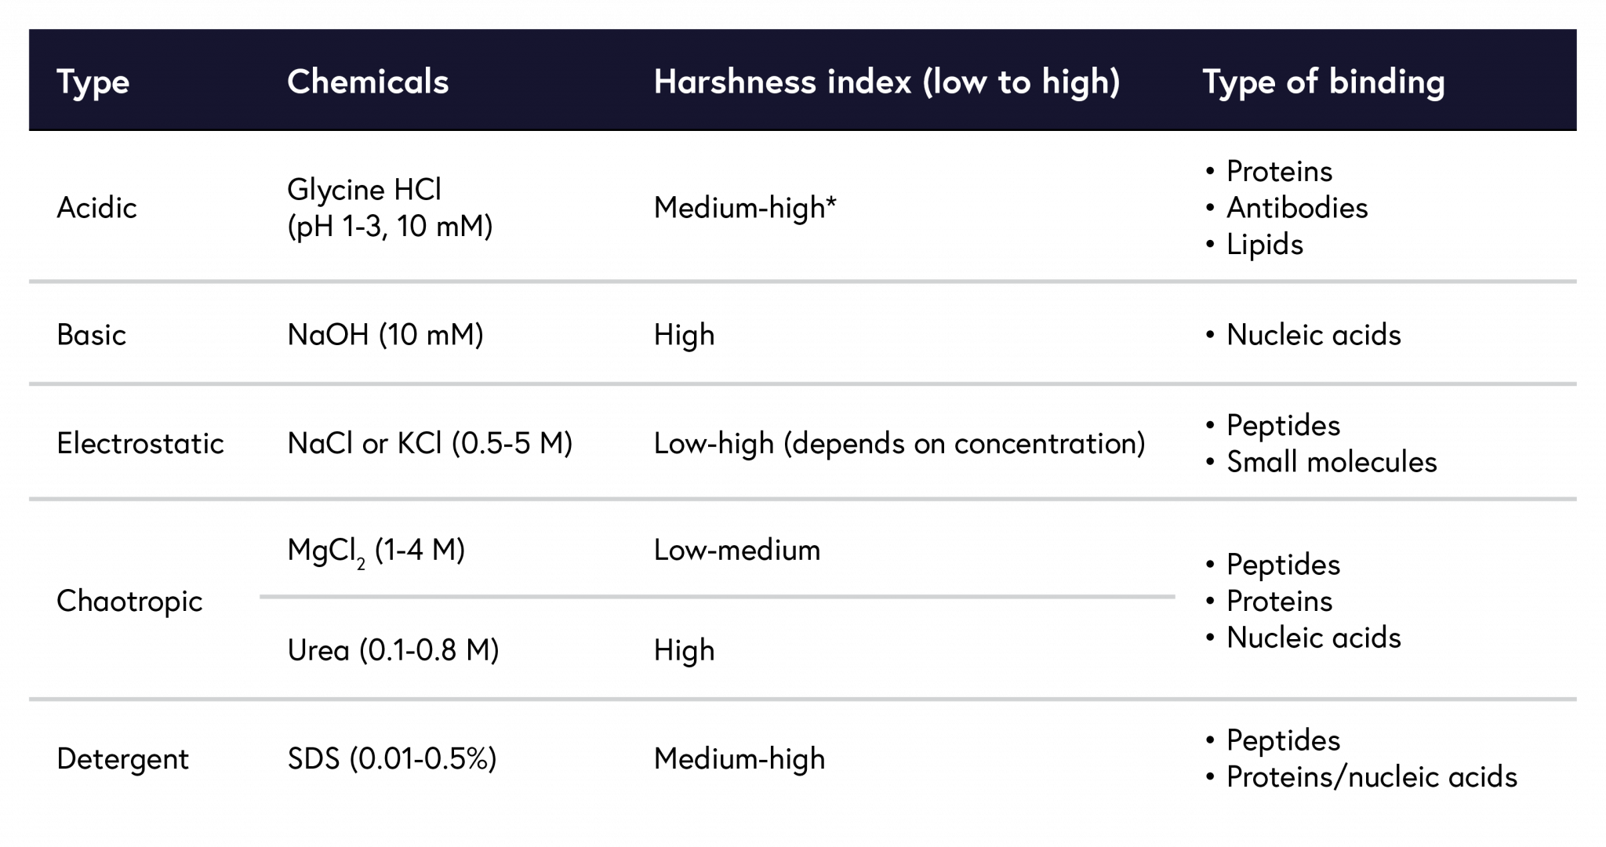Click the Type of binding header
Viewport: 1606px width, 847px height.
[1322, 82]
